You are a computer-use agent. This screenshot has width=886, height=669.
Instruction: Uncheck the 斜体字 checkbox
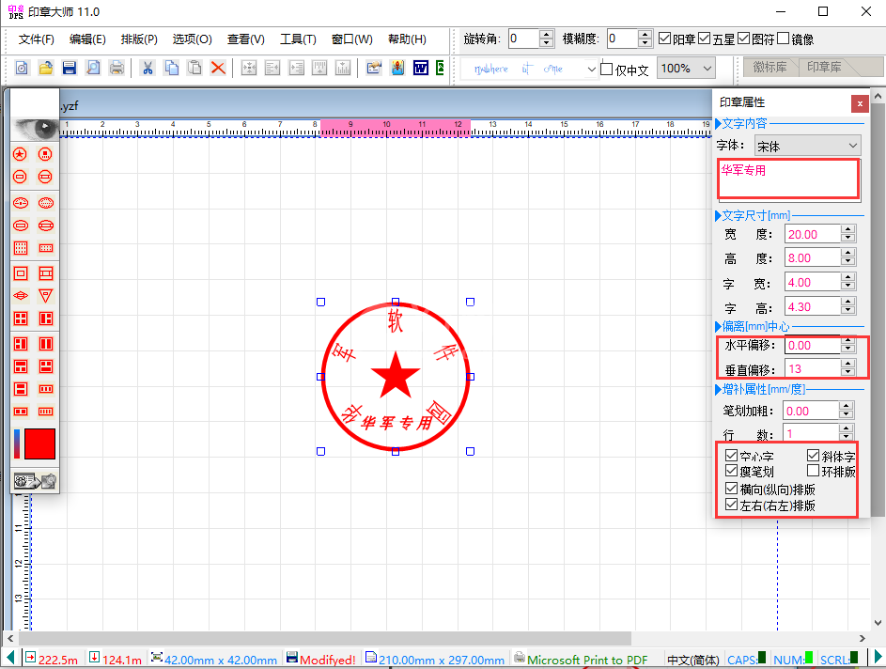[813, 456]
